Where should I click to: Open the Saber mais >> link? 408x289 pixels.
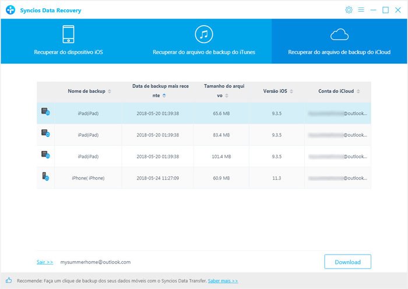point(223,281)
